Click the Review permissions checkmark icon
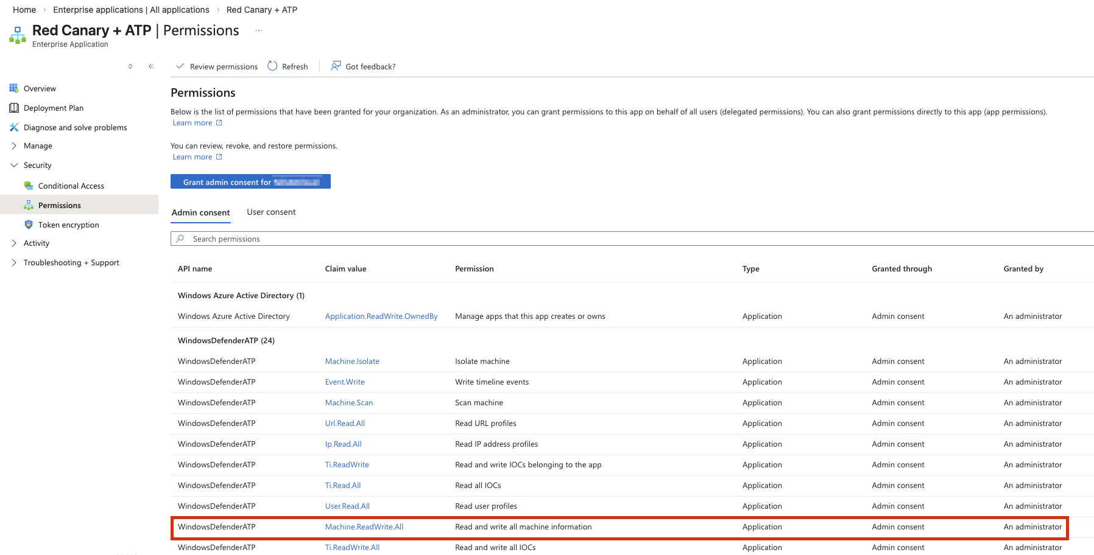The width and height of the screenshot is (1094, 555). (x=180, y=66)
